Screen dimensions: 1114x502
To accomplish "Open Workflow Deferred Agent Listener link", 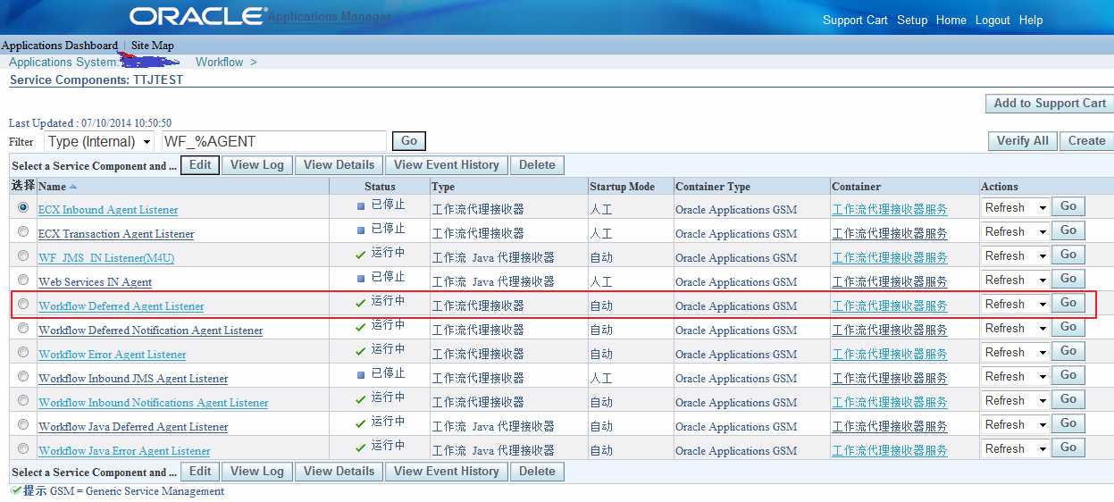I will point(121,306).
